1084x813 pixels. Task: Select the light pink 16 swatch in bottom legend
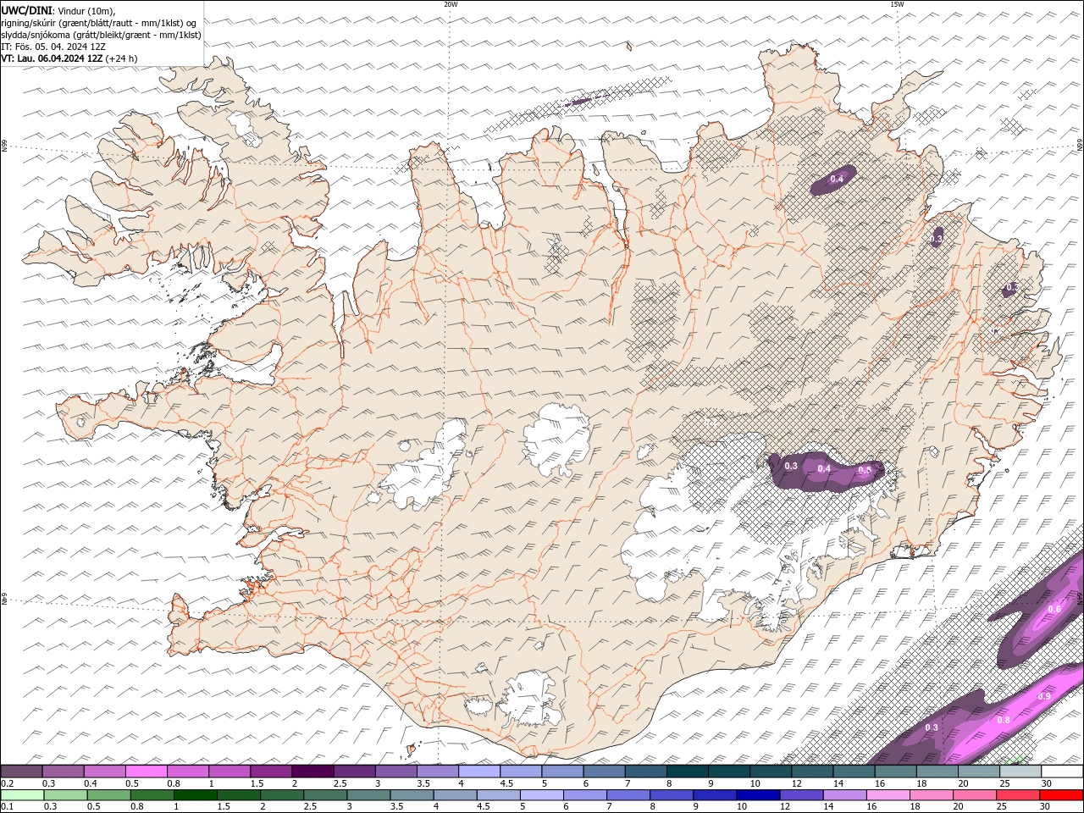point(888,794)
